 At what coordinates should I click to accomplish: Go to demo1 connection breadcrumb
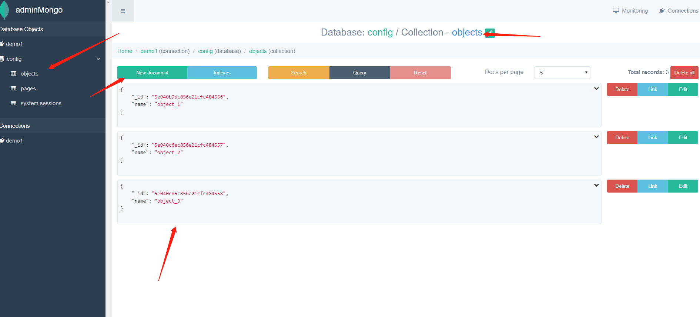(x=149, y=51)
